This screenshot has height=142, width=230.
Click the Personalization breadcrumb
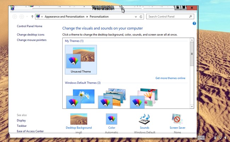[x=99, y=17]
